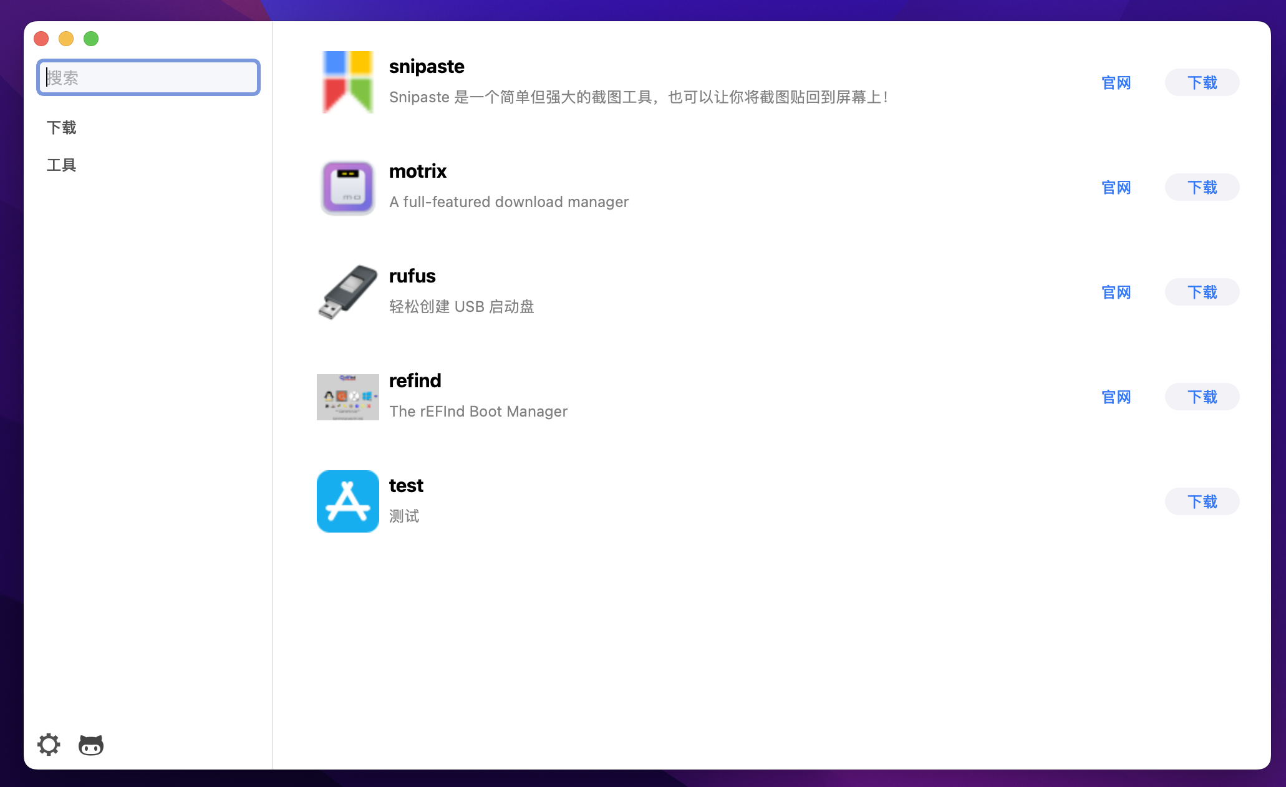Open the 官网 link for rufus
Image resolution: width=1286 pixels, height=787 pixels.
click(1116, 292)
